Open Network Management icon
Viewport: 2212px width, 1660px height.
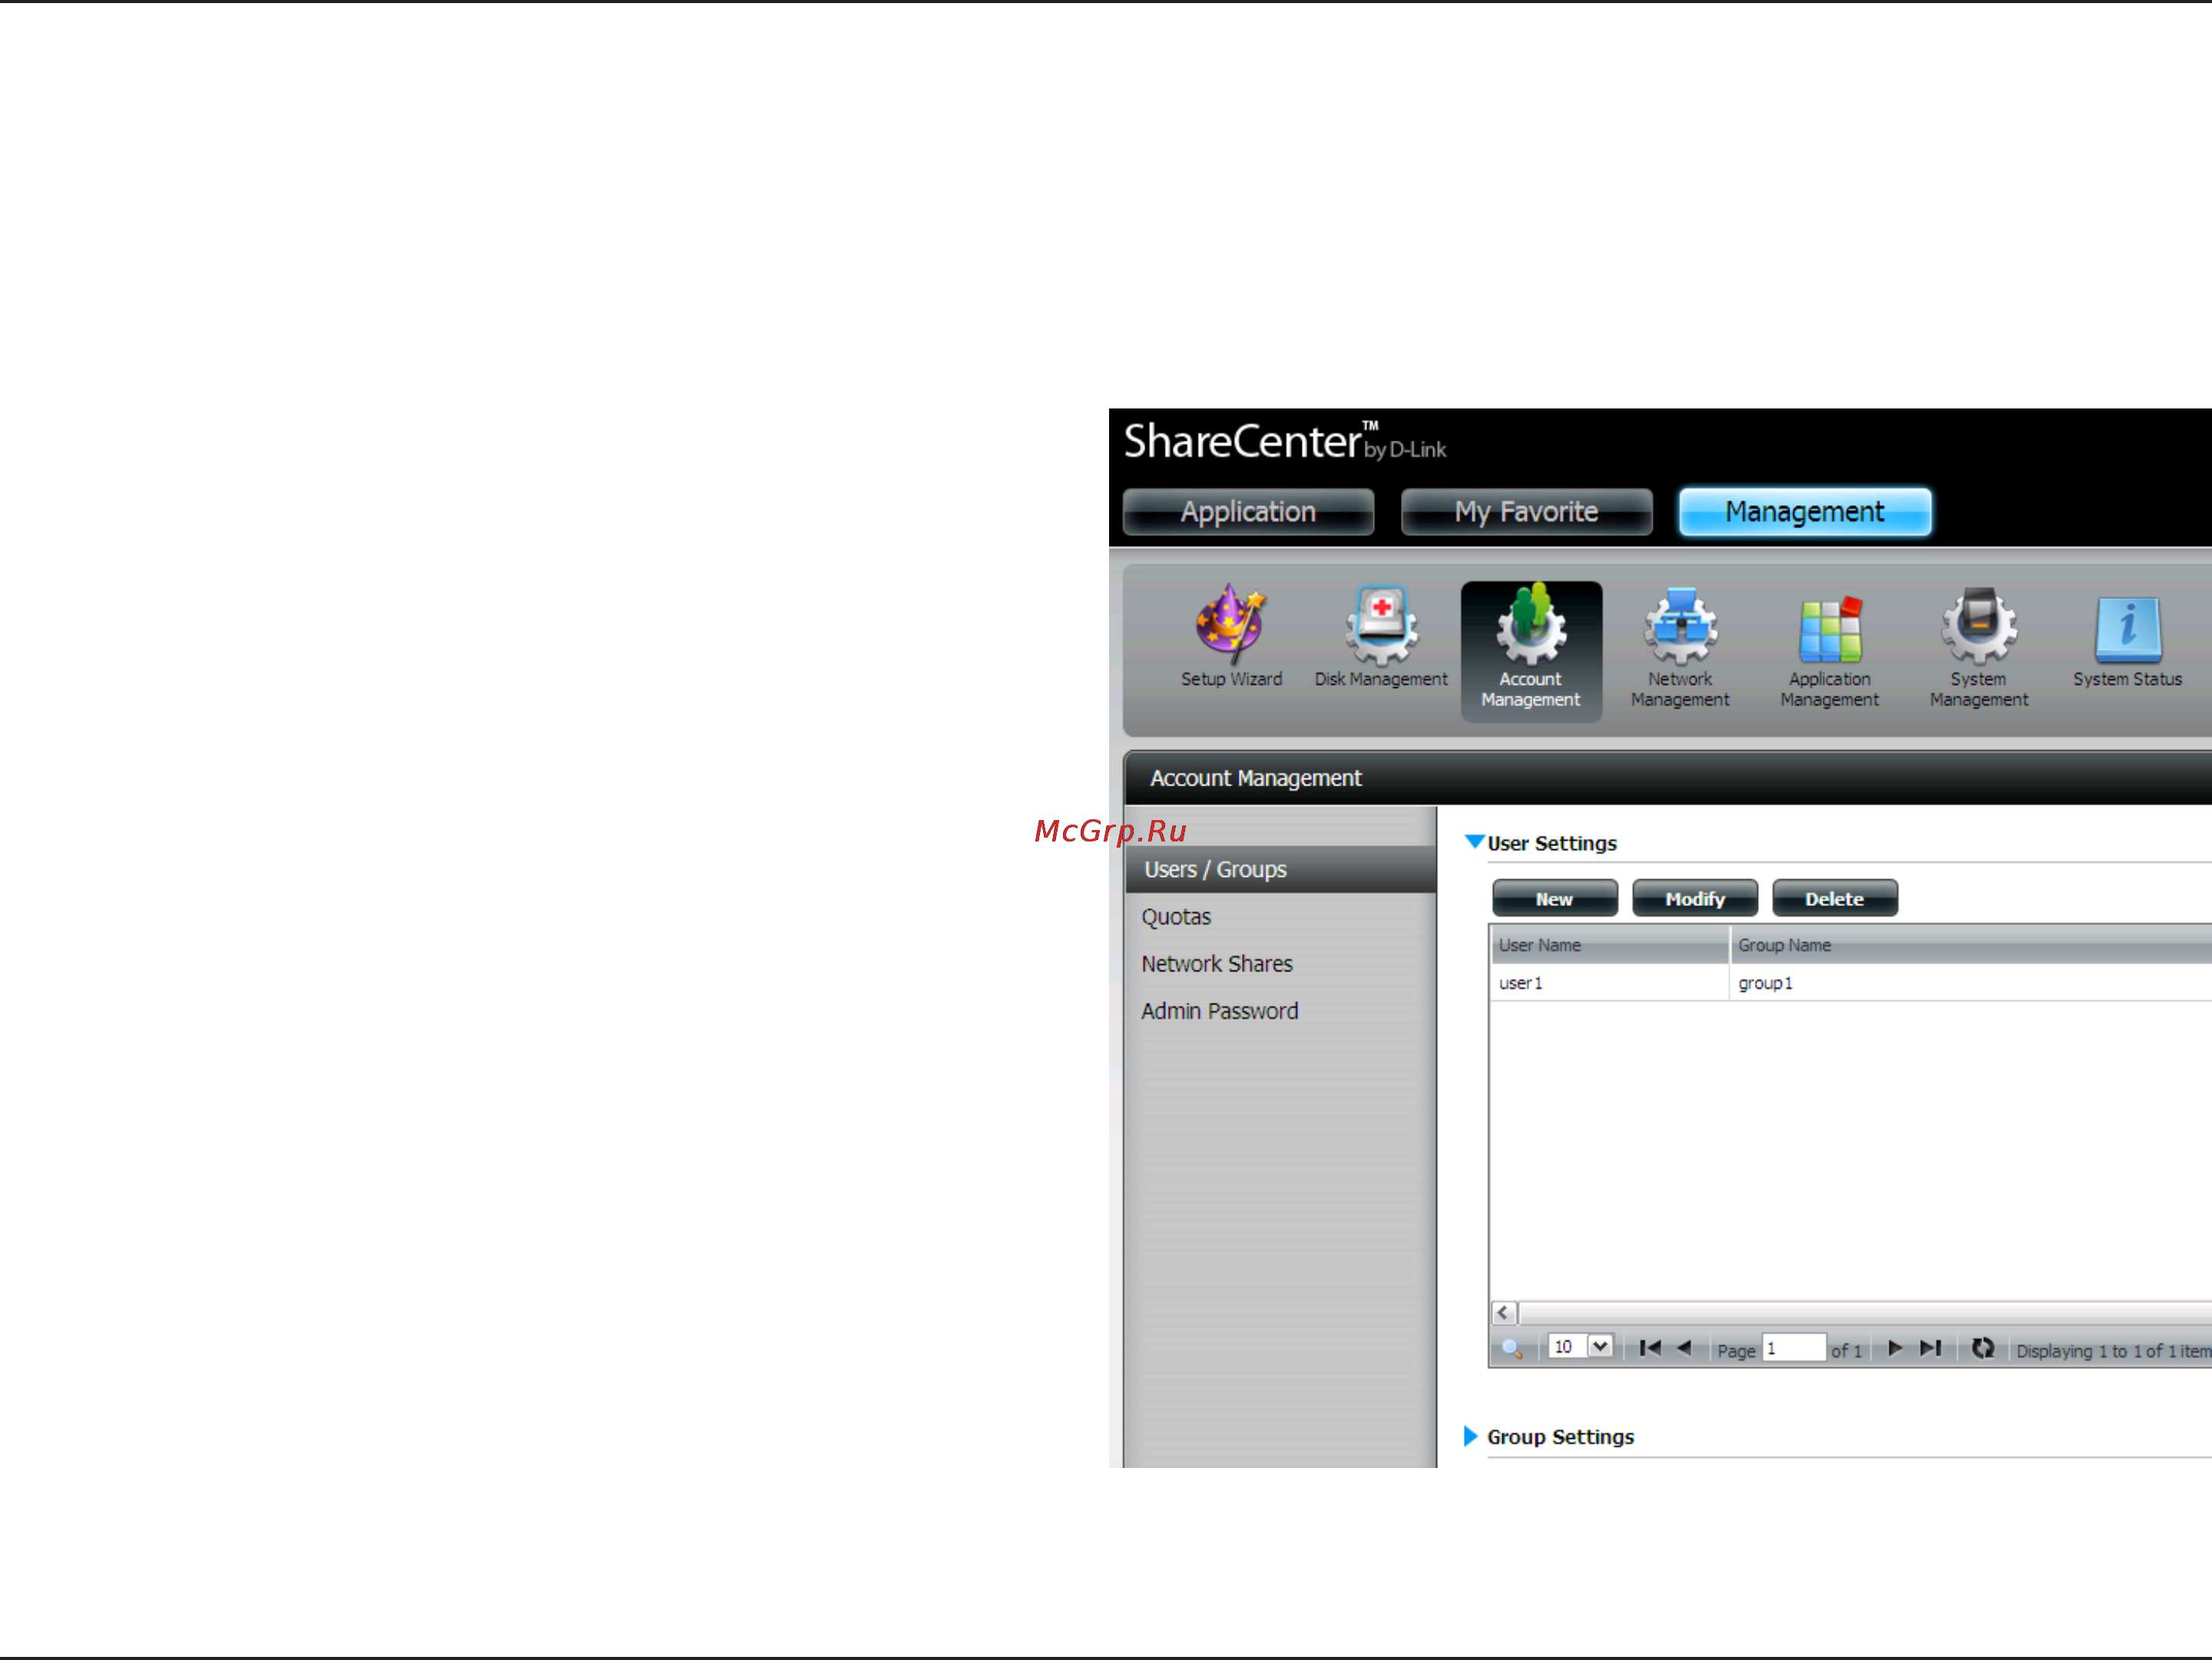click(1680, 647)
